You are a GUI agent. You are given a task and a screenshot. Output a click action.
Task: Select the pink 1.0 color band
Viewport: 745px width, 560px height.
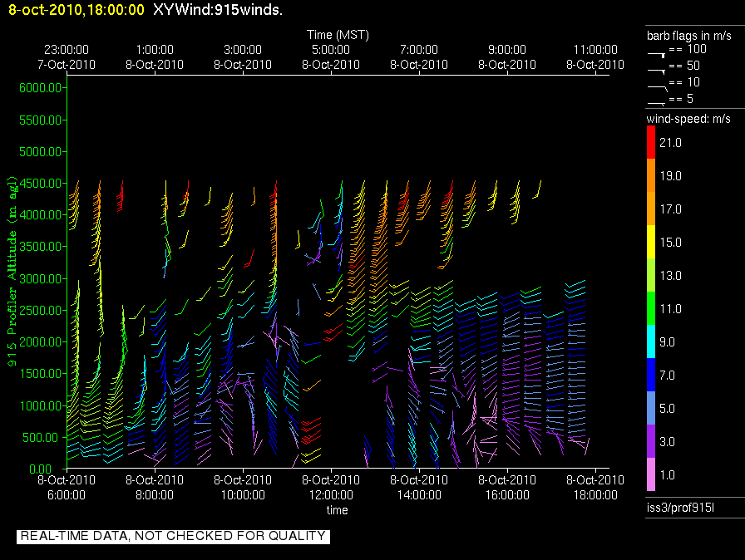pos(651,474)
